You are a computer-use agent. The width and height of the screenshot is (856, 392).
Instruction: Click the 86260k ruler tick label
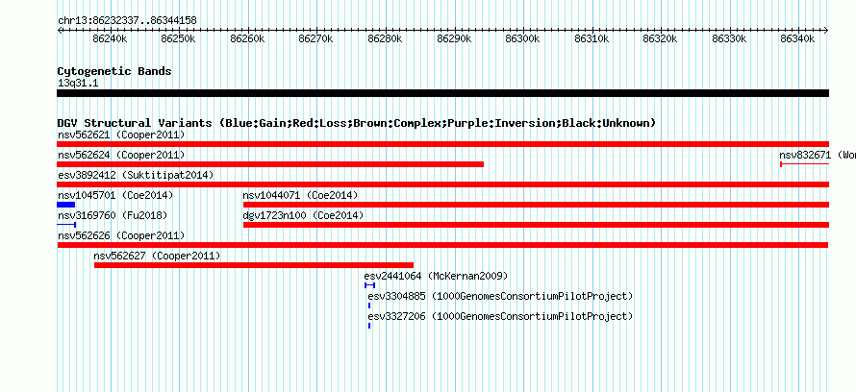tap(248, 38)
